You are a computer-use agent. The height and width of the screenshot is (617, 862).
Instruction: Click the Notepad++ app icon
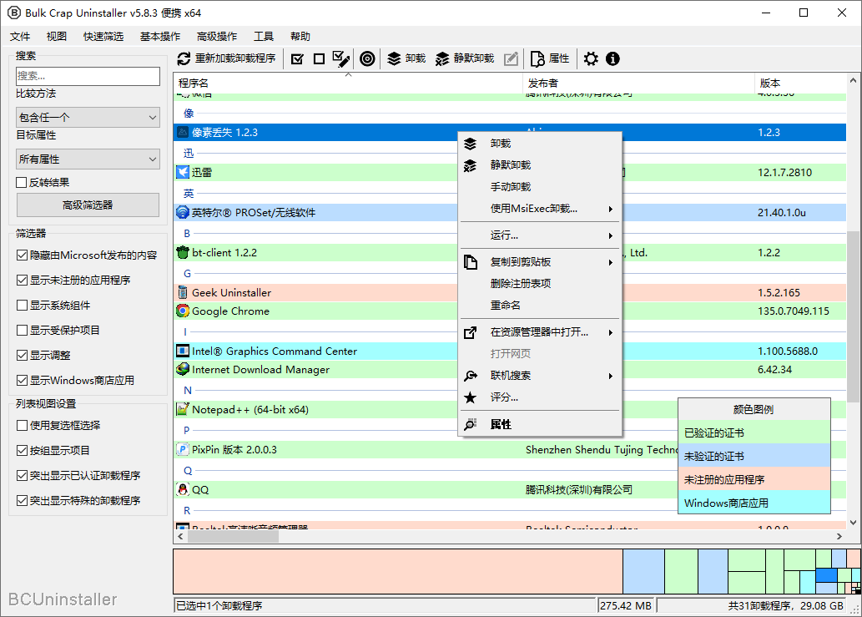(x=183, y=409)
